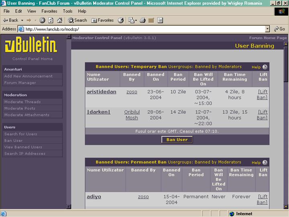Image resolution: width=289 pixels, height=217 pixels.
Task: Open the Search toolbar button
Action: (77, 20)
